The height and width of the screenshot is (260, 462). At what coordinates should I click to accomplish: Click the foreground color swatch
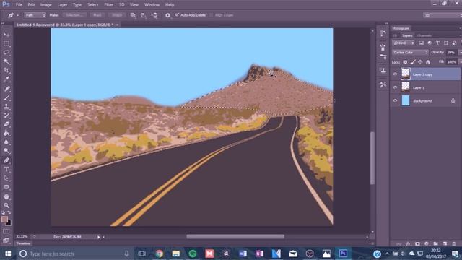pos(4,219)
